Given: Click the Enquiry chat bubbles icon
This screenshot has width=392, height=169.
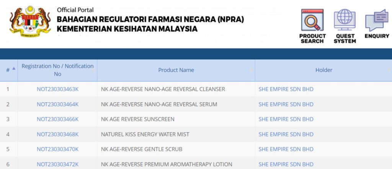Looking at the screenshot, I should point(376,21).
